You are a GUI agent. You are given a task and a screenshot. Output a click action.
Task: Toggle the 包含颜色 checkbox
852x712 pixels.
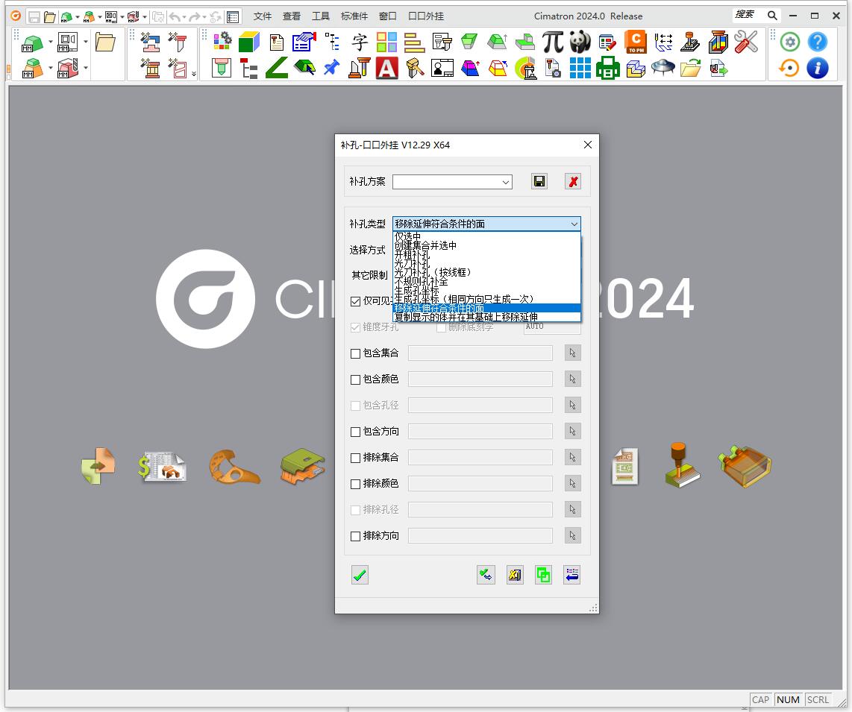point(356,379)
